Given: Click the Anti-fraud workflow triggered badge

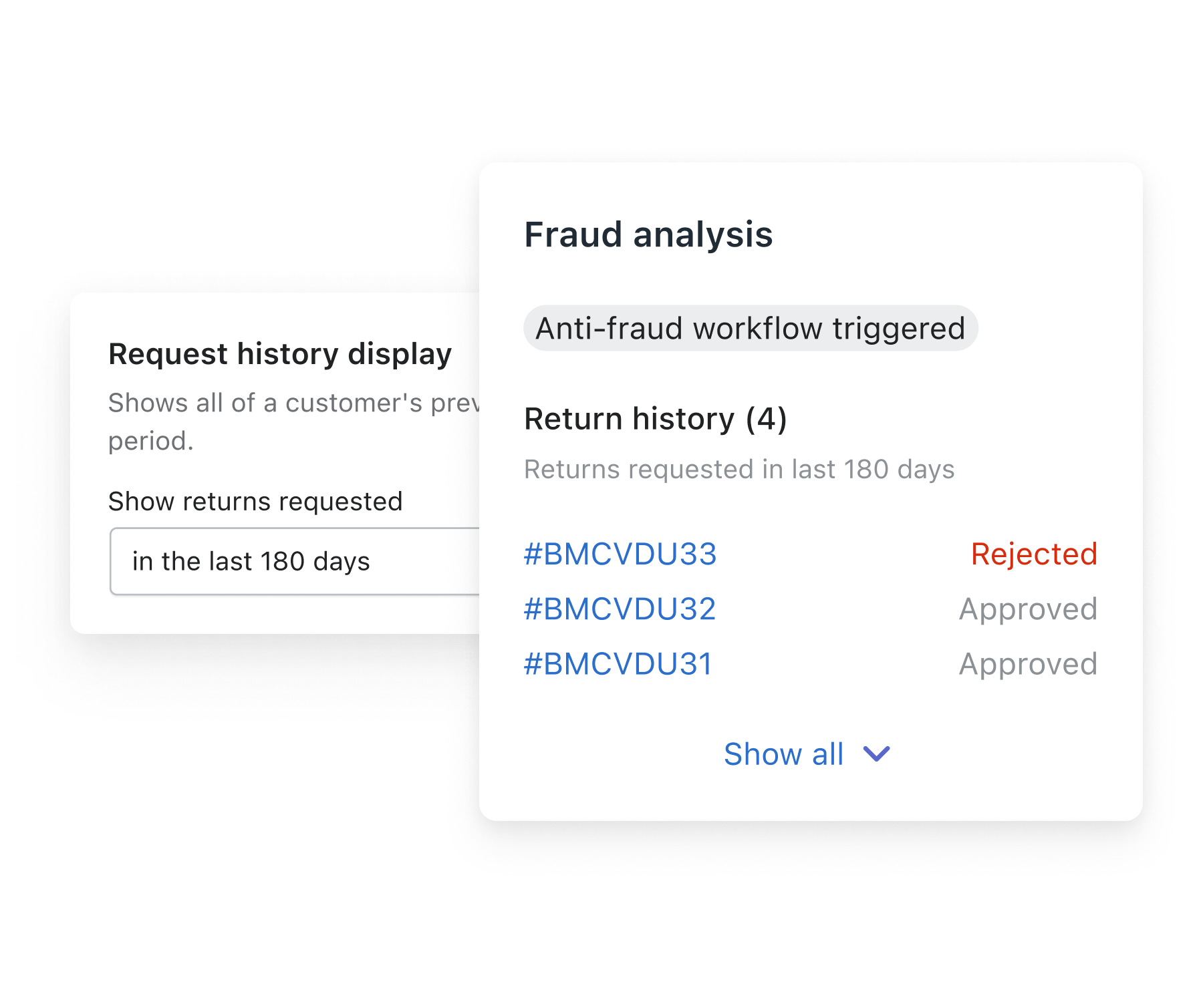Looking at the screenshot, I should [x=750, y=329].
